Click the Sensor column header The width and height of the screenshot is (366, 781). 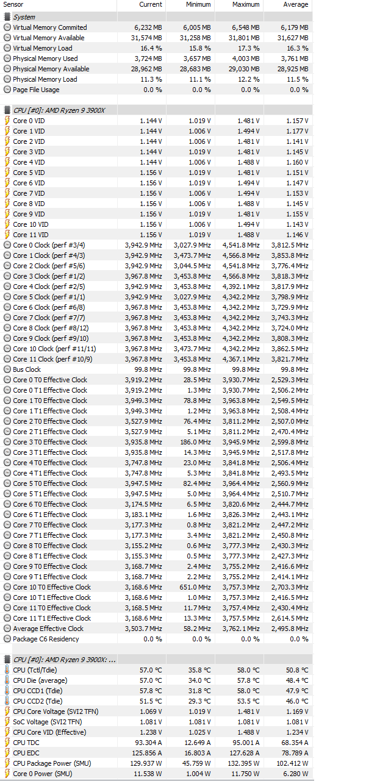(x=13, y=4)
